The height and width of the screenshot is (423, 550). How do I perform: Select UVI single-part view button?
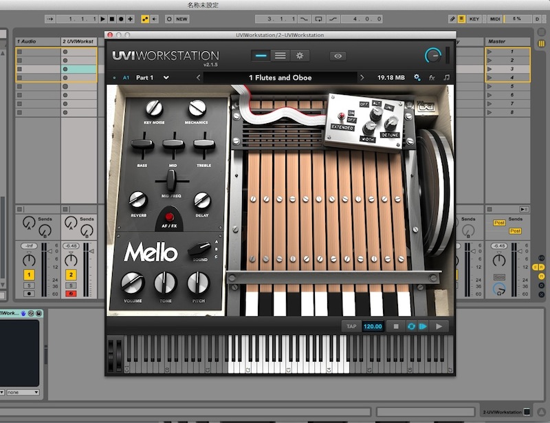pos(261,56)
